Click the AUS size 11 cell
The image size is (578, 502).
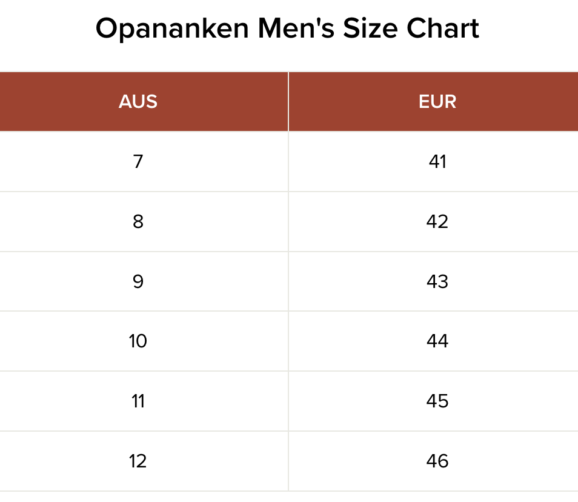(138, 401)
